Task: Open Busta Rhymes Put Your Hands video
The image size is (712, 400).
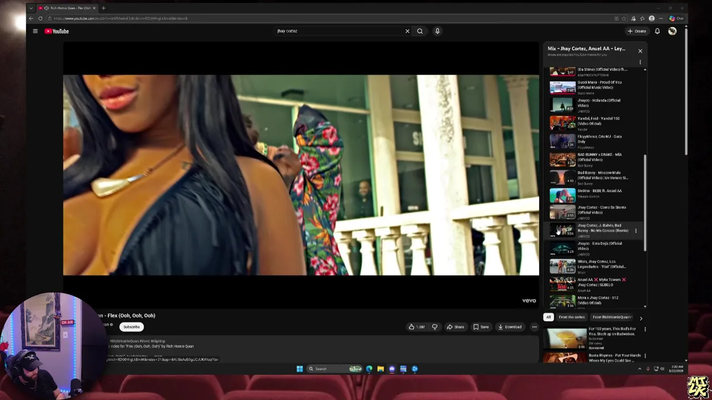Action: point(592,358)
